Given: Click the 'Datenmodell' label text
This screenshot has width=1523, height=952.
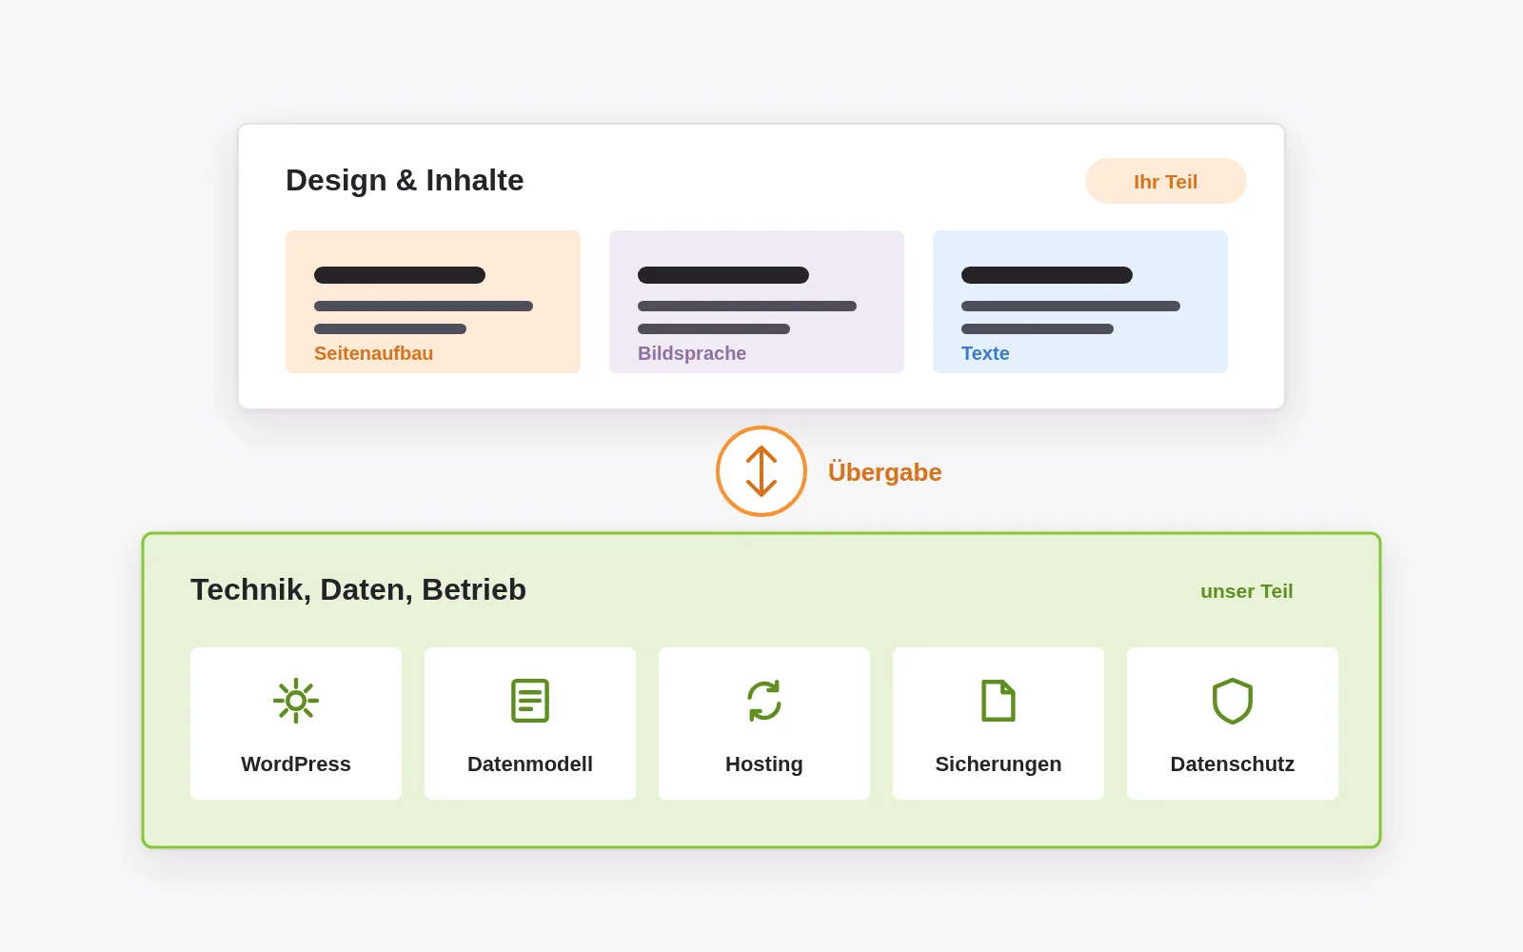Looking at the screenshot, I should 530,764.
